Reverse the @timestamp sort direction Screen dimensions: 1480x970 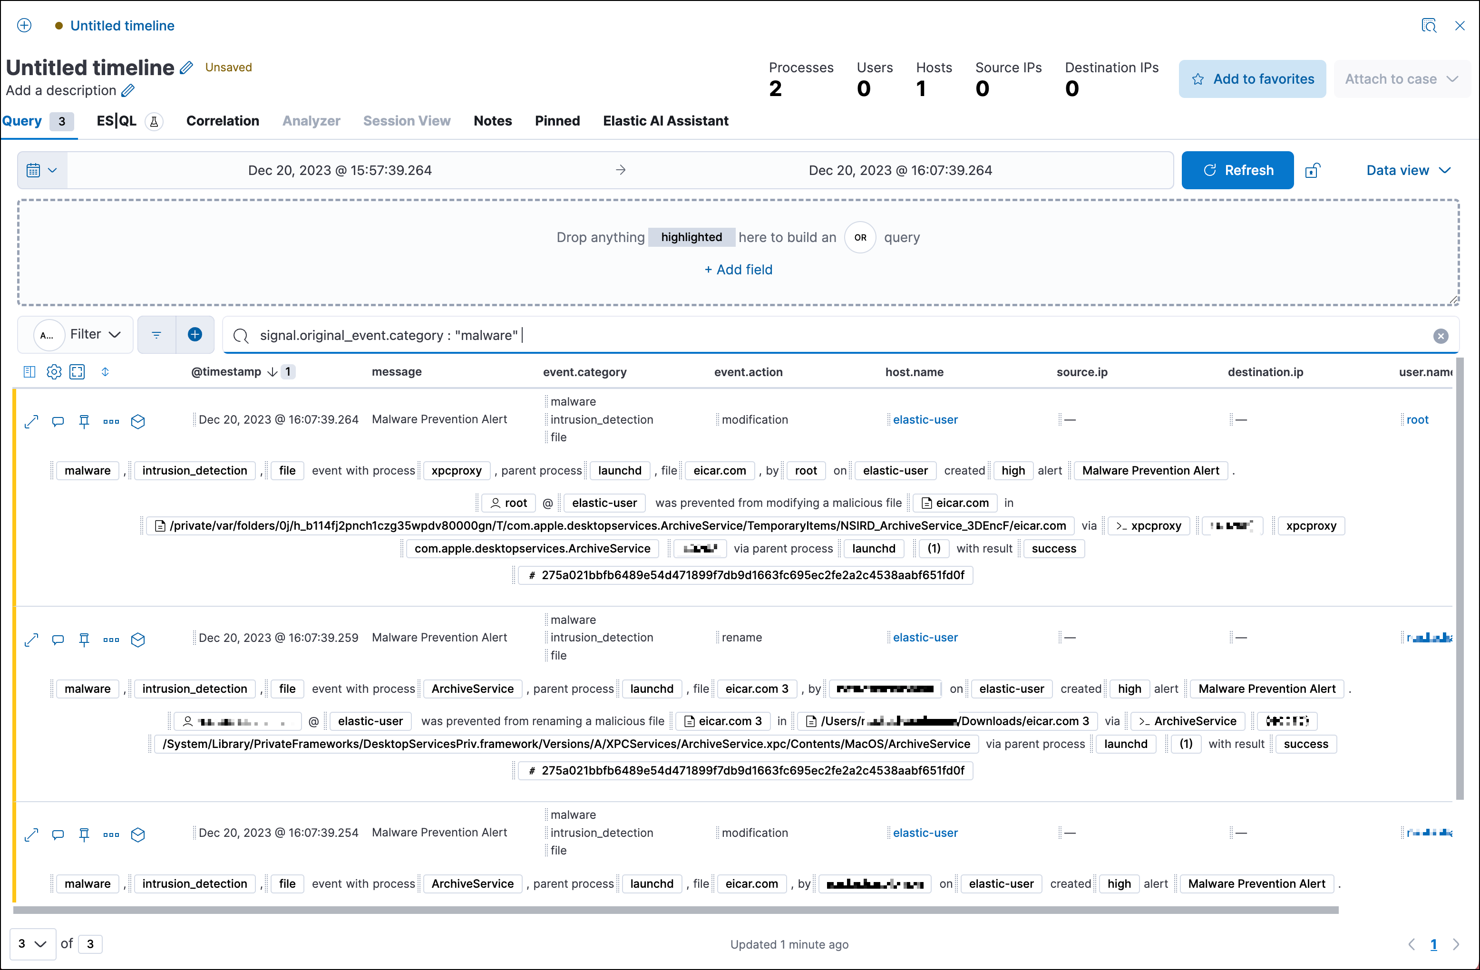tap(272, 371)
